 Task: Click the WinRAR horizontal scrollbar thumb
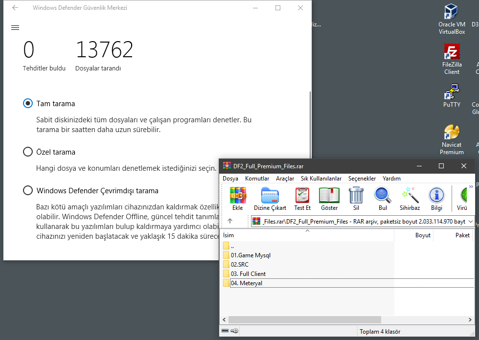click(304, 319)
